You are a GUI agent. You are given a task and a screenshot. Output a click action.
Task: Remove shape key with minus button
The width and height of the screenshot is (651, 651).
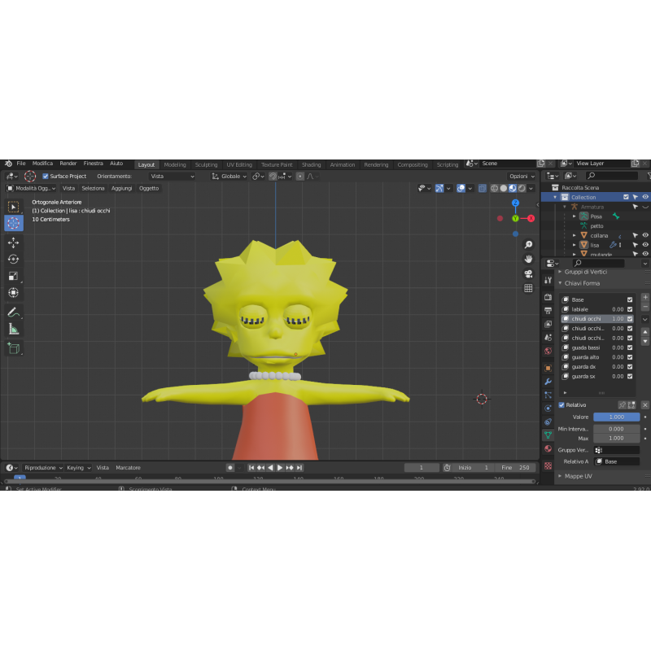[645, 307]
